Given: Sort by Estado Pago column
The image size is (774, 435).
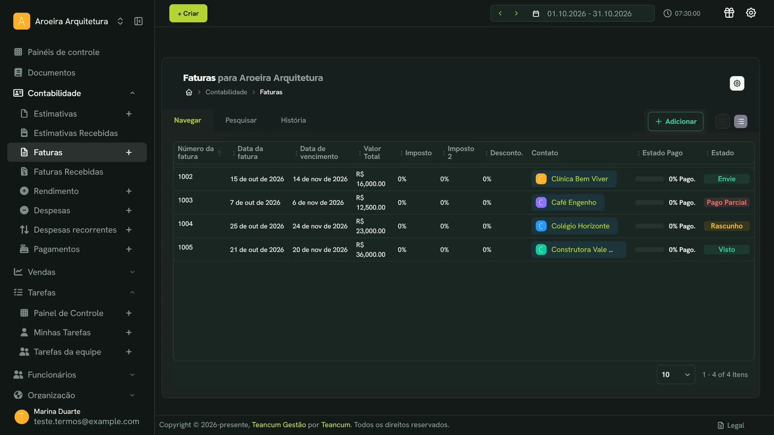Looking at the screenshot, I should [660, 153].
